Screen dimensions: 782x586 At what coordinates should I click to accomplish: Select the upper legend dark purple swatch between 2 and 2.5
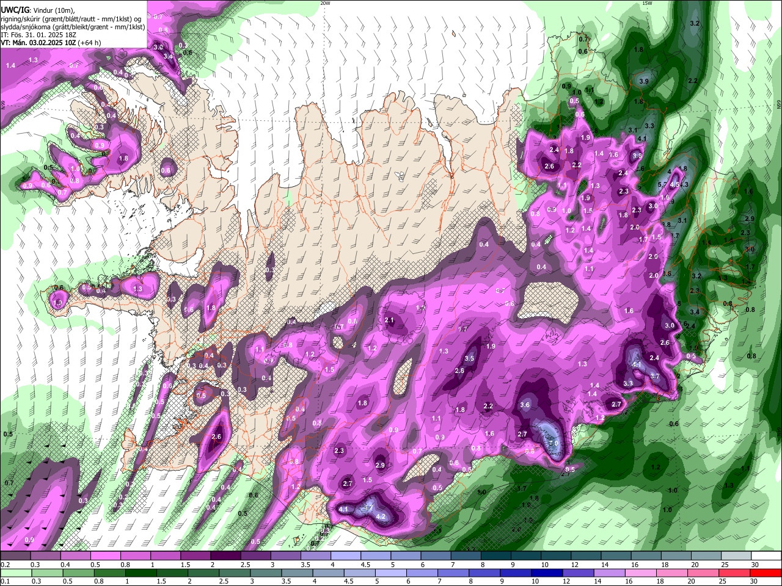click(x=225, y=556)
